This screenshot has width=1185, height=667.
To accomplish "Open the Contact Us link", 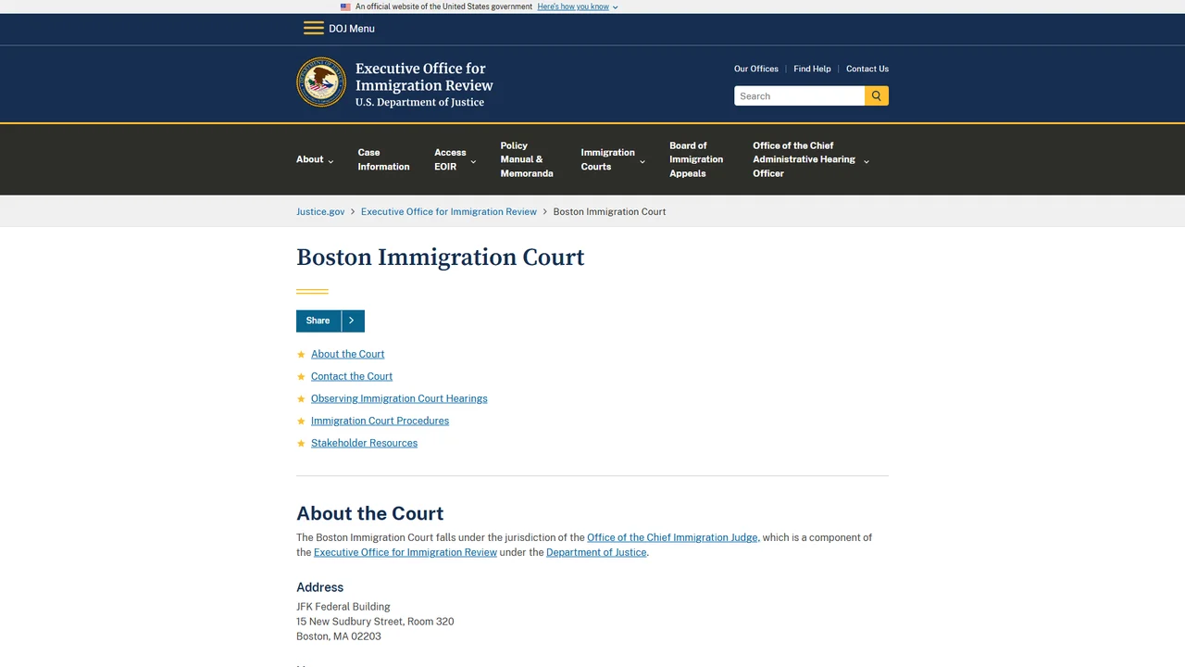I will 867,69.
